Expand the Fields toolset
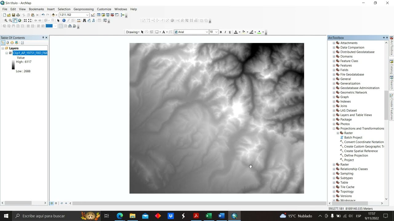Image resolution: width=394 pixels, height=221 pixels. tap(334, 70)
